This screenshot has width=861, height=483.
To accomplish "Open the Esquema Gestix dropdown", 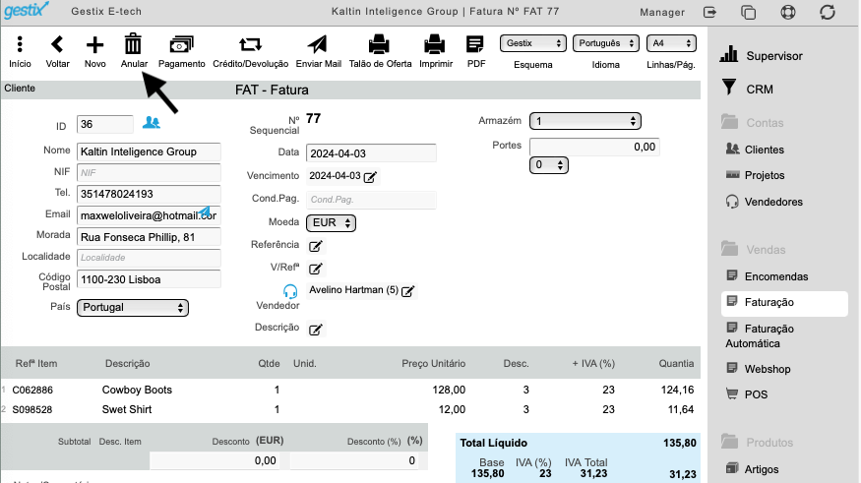I will pyautogui.click(x=533, y=43).
